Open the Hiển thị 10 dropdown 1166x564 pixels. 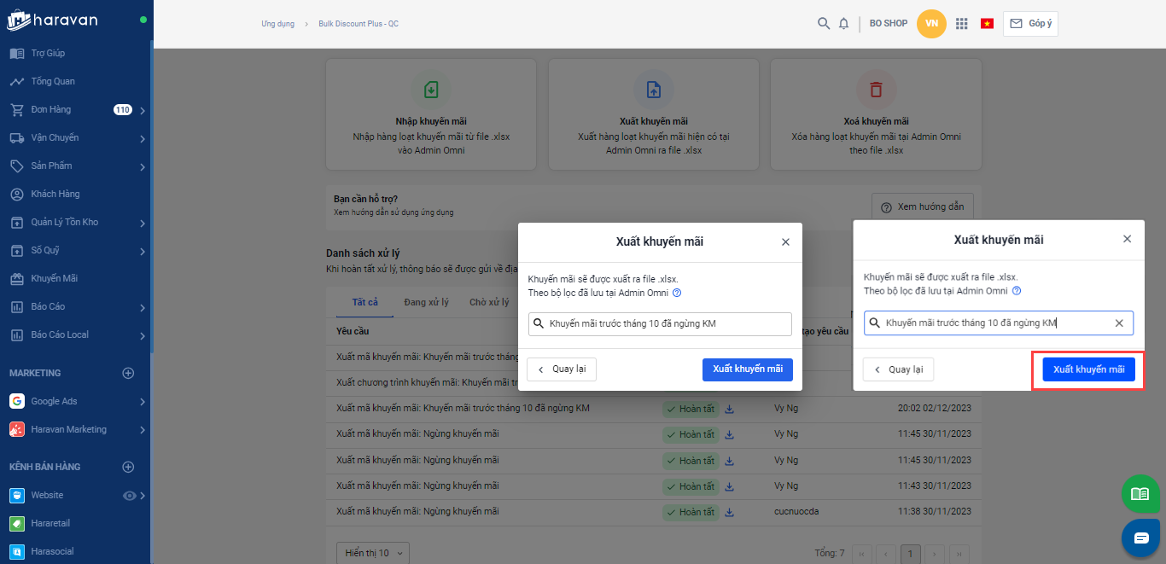pos(372,553)
